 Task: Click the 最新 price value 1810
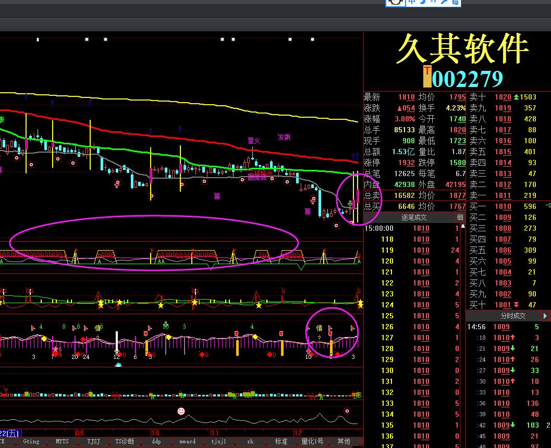pyautogui.click(x=406, y=97)
